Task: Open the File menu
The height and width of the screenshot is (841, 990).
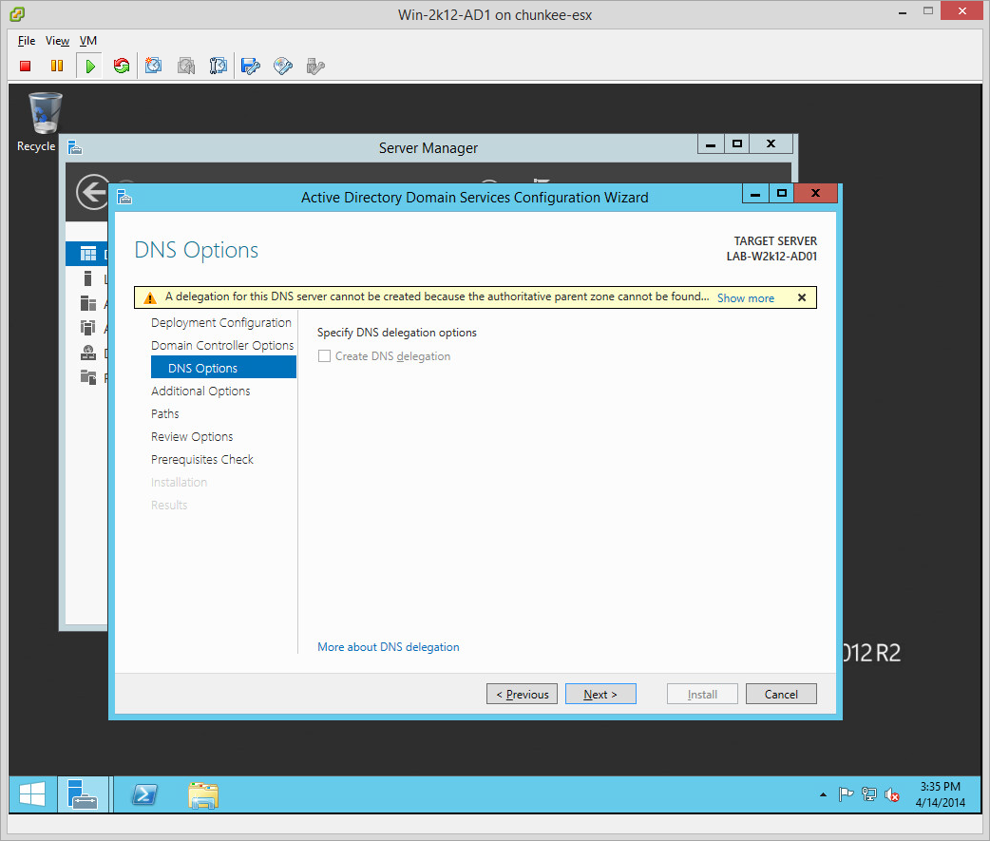Action: tap(27, 41)
